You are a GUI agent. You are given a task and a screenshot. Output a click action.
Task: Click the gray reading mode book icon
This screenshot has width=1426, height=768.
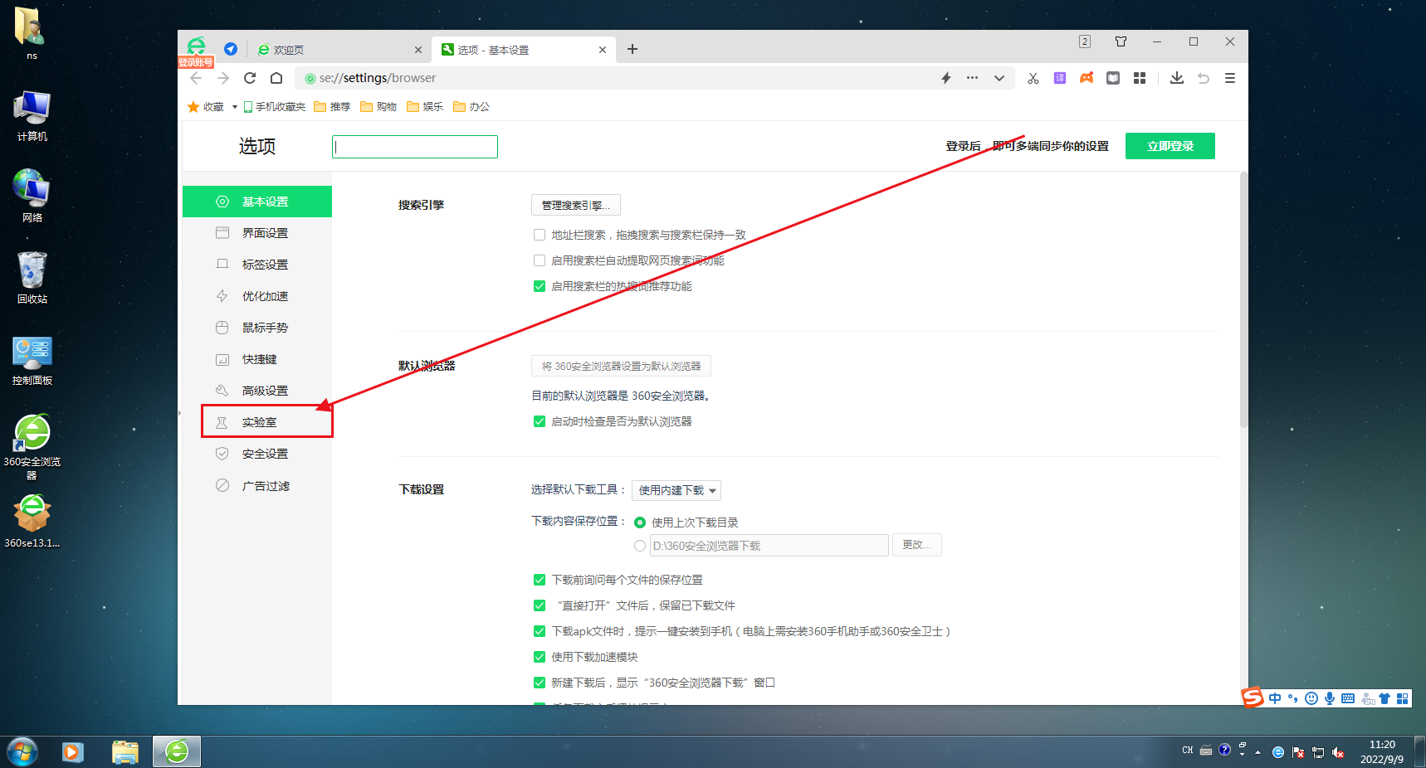pos(1113,78)
